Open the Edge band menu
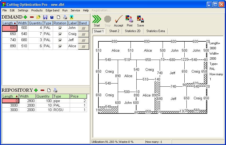 (52, 10)
